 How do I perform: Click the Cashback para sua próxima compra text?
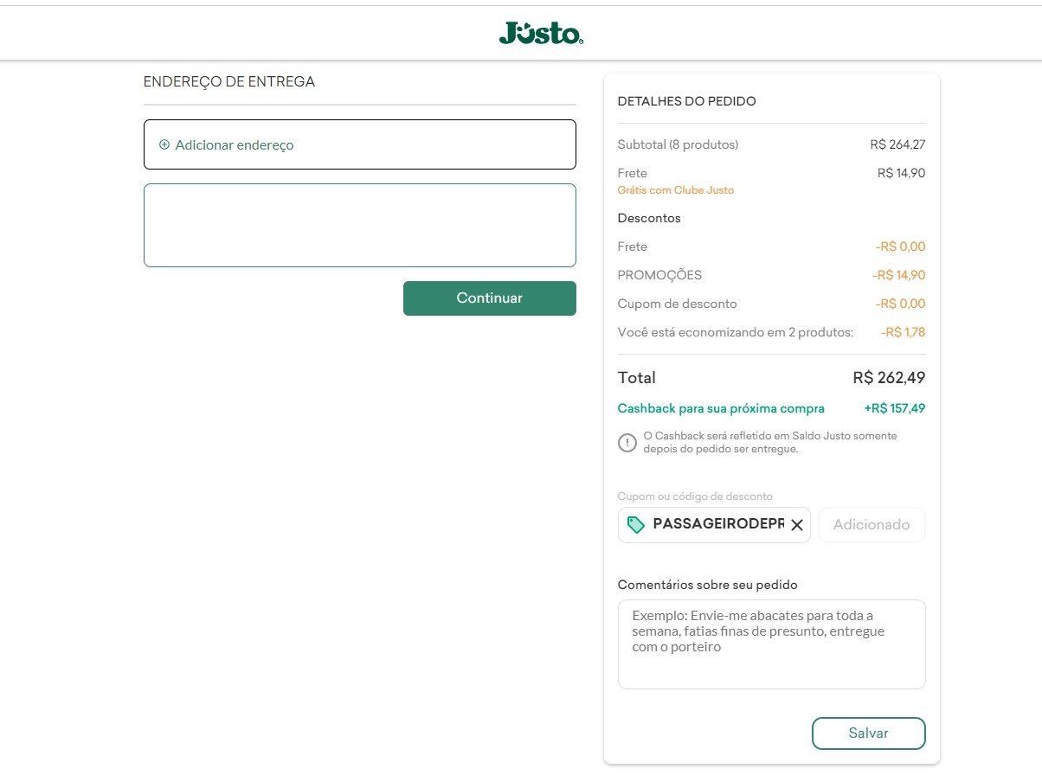[x=721, y=408]
